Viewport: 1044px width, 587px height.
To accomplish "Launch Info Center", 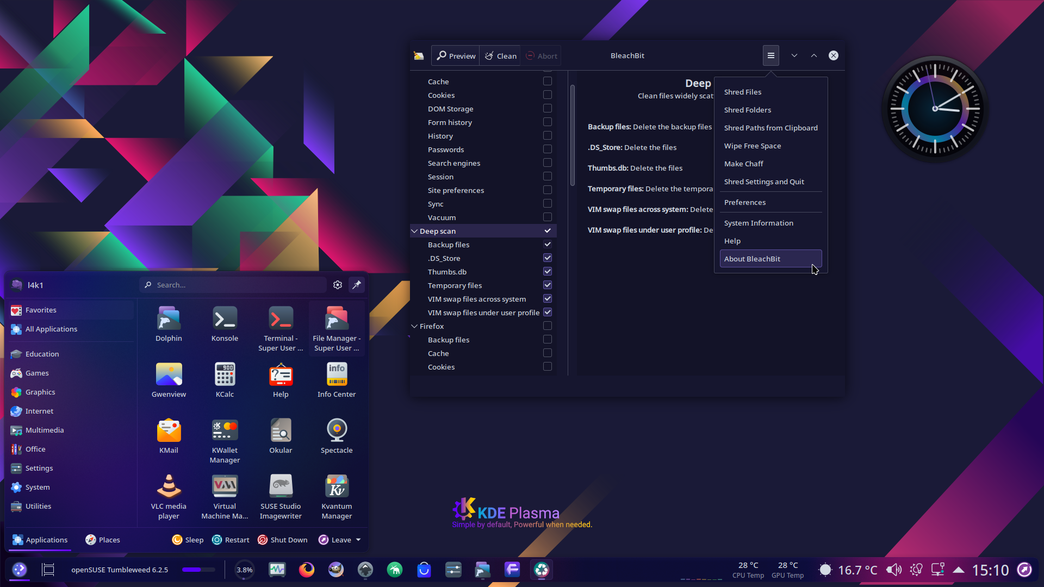I will pos(337,380).
